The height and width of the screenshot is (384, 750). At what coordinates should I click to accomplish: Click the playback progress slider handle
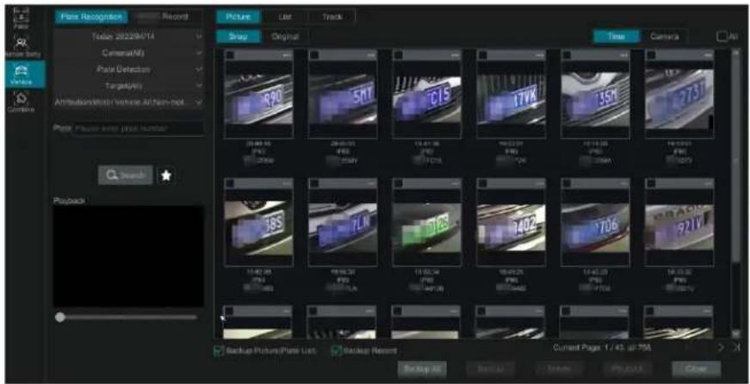tap(59, 317)
